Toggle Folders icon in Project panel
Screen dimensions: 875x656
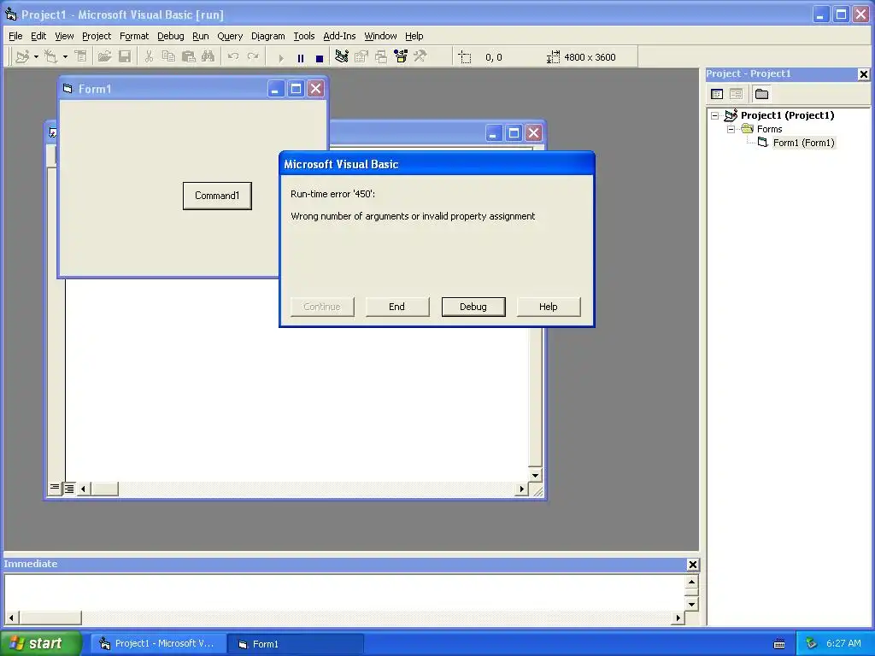tap(761, 94)
